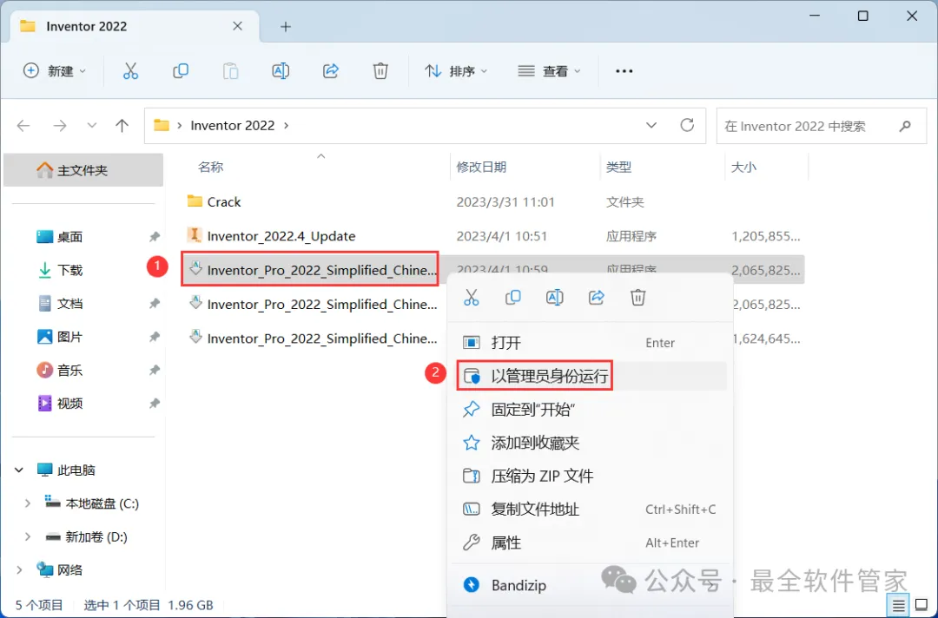
Task: Open the 查看 view dropdown
Action: pos(549,71)
